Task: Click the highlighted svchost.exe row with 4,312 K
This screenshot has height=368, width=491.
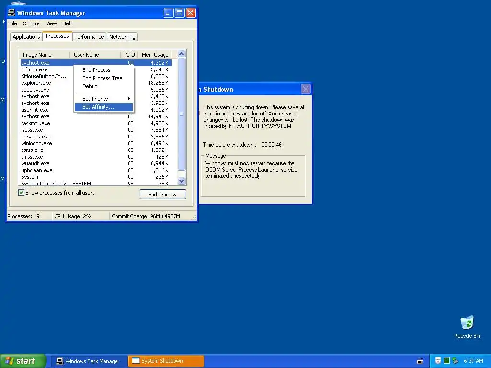Action: (x=96, y=63)
